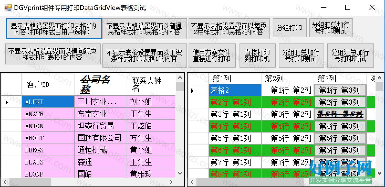Click the right grid's horizontal scrollbar left arrow

coord(192,182)
